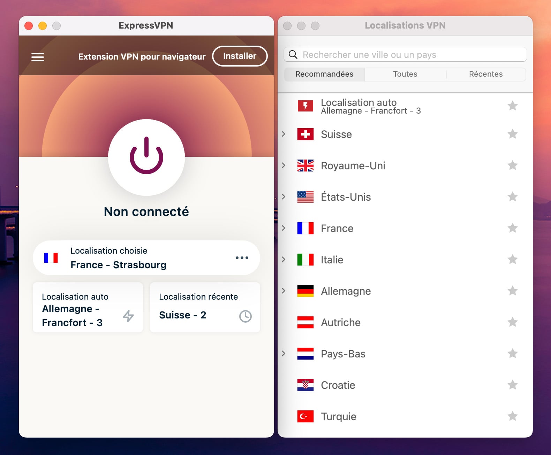
Task: Click the Italian flag icon
Action: tap(305, 260)
